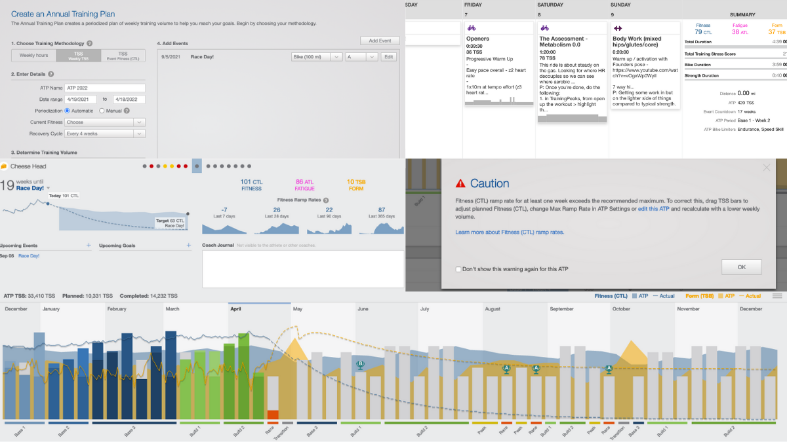Viewport: 787px width, 442px height.
Task: Click the bike icon on Openers workout
Action: point(472,28)
